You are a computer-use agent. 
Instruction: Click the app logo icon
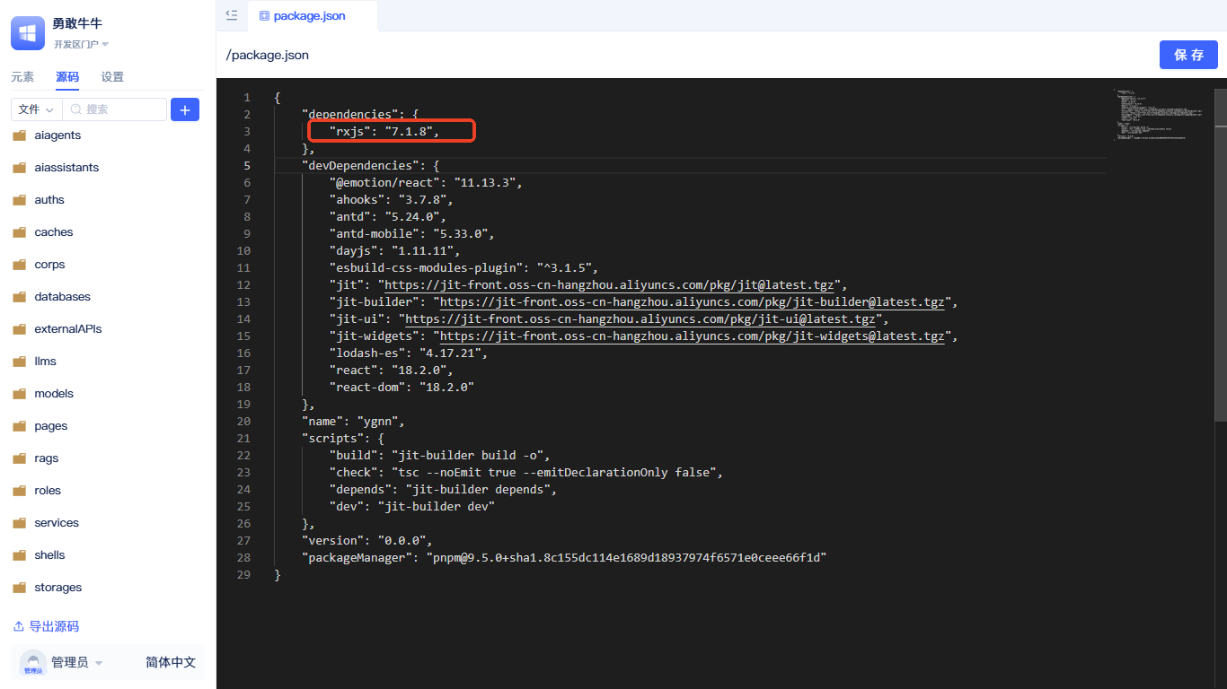click(28, 33)
